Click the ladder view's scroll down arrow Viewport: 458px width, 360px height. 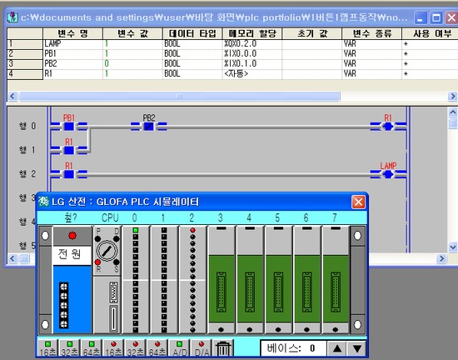453,247
